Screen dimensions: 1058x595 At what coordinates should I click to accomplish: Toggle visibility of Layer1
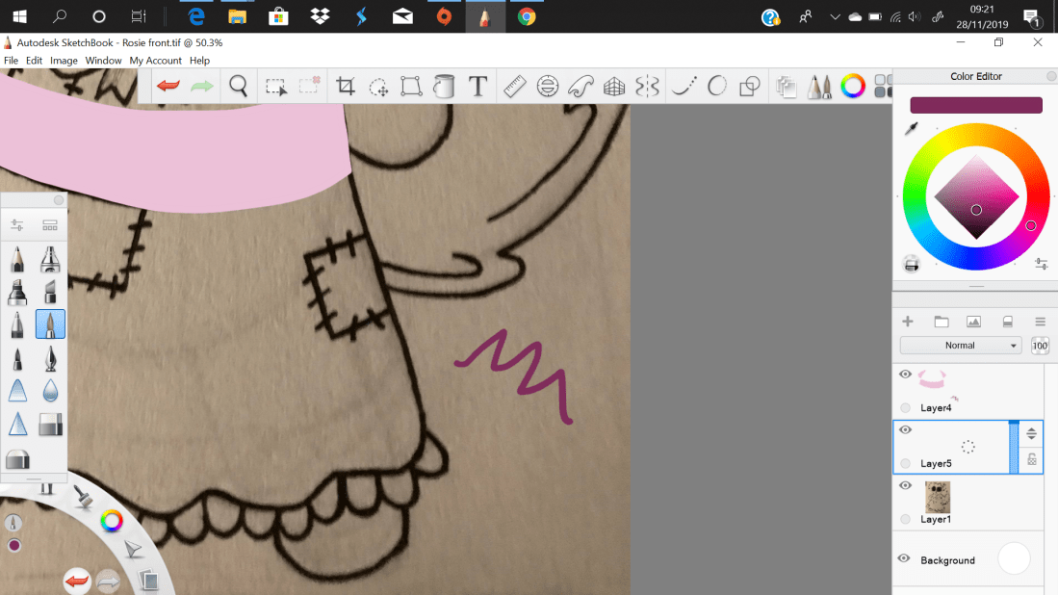point(905,484)
